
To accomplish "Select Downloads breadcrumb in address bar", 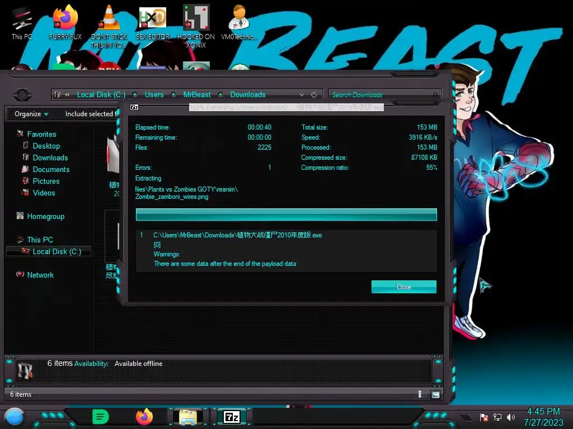I will pyautogui.click(x=248, y=94).
